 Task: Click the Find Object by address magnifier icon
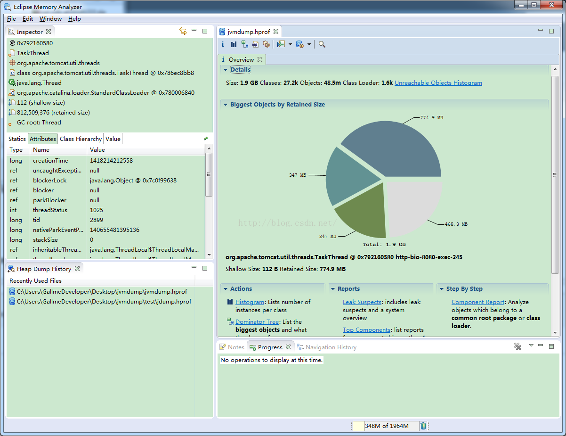click(x=322, y=44)
